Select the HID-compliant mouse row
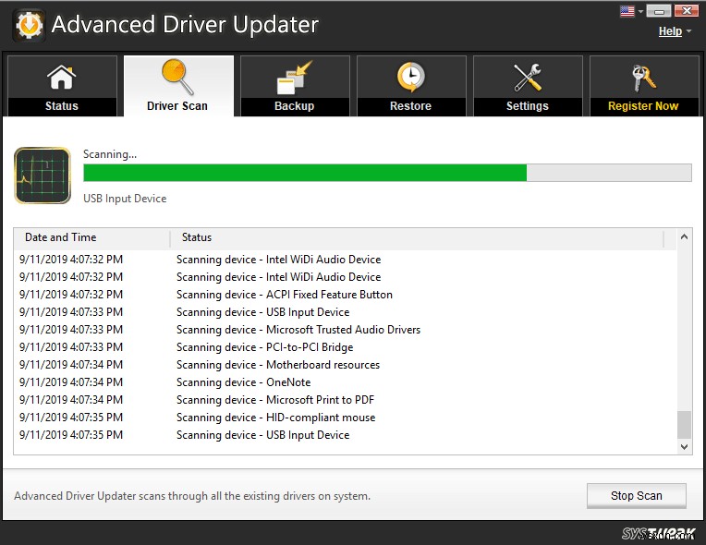The height and width of the screenshot is (545, 706). click(345, 418)
